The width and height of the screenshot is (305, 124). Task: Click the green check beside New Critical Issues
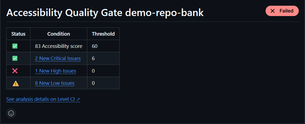(15, 58)
